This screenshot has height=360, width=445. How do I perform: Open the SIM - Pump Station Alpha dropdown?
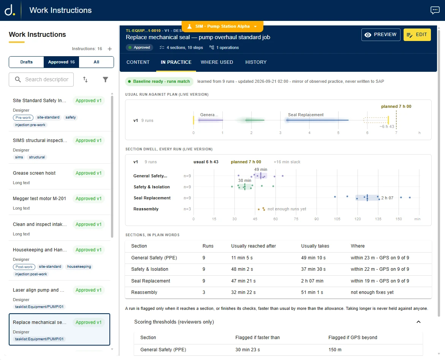(223, 26)
